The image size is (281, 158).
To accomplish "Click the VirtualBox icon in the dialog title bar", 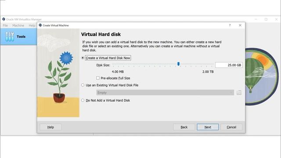I will click(x=40, y=25).
